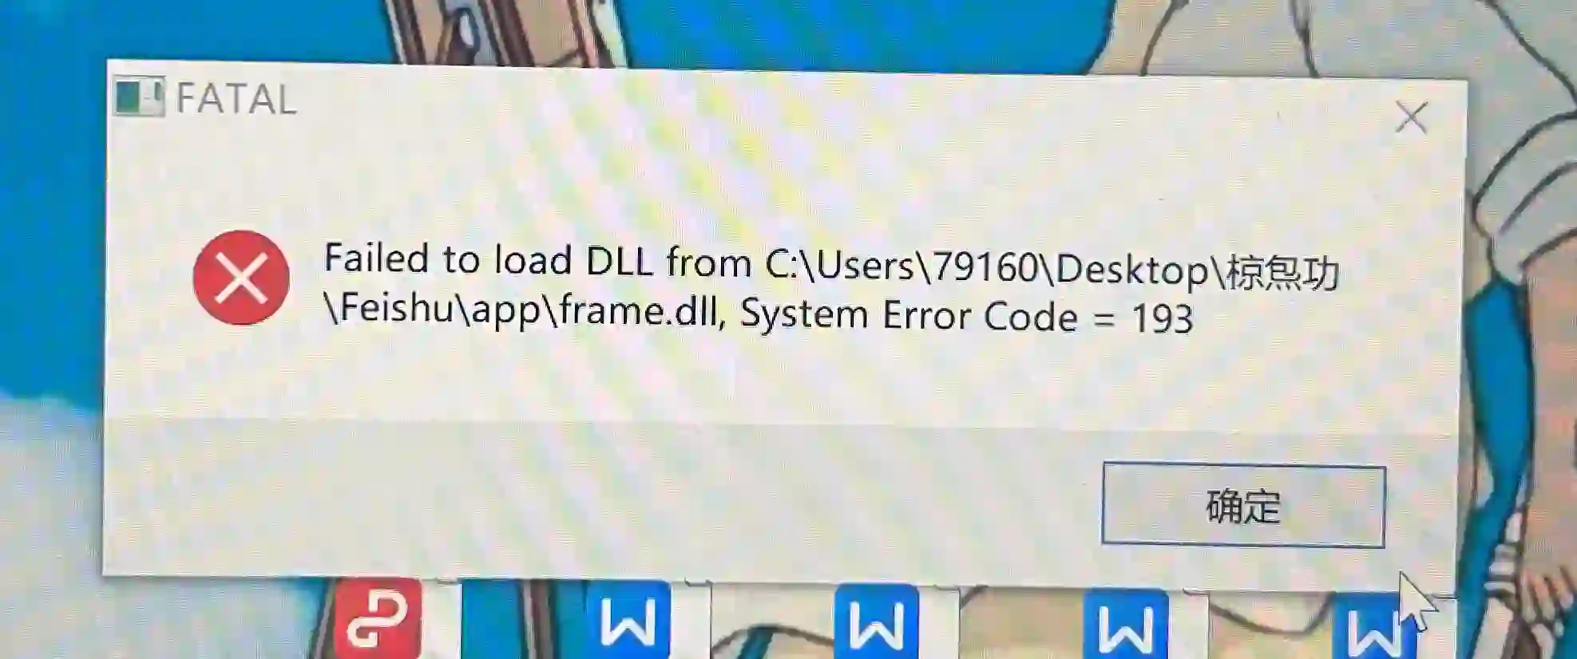Screen dimensions: 1577x659
Task: Select the third blue W document icon
Action: (x=1125, y=625)
